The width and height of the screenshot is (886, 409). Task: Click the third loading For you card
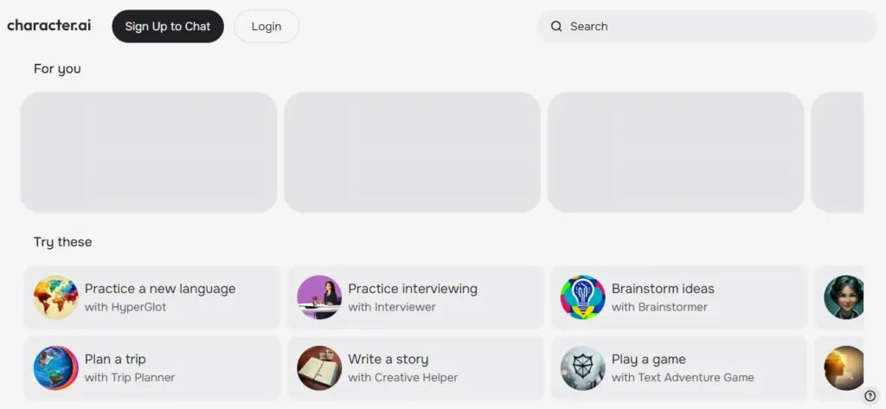click(676, 152)
